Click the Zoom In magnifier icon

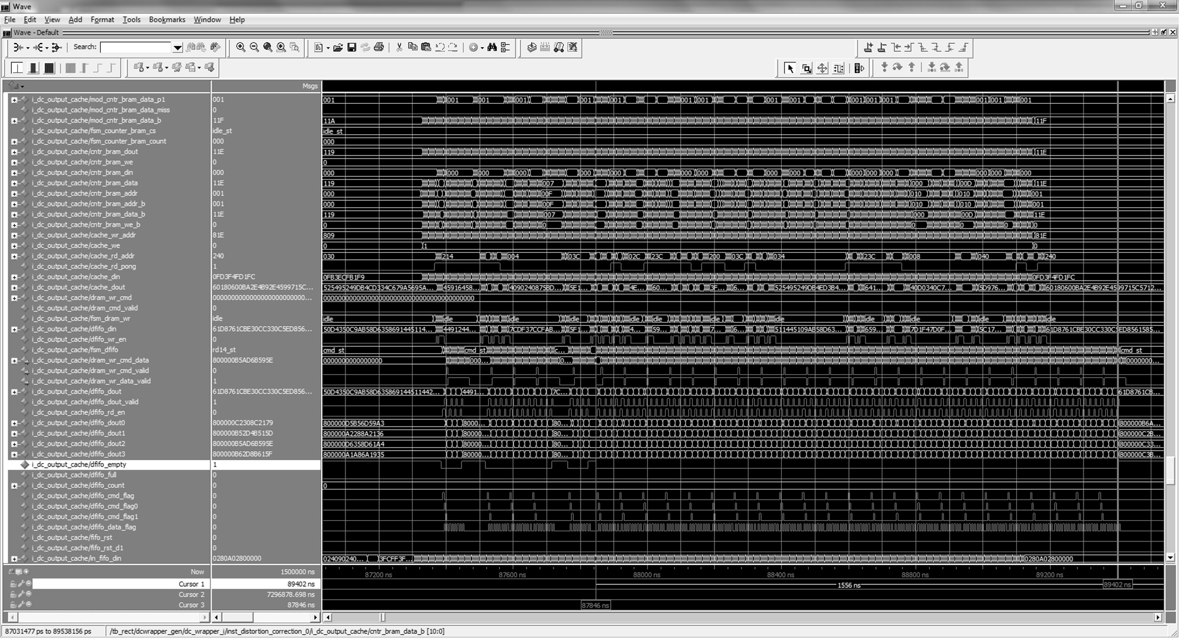(x=241, y=48)
